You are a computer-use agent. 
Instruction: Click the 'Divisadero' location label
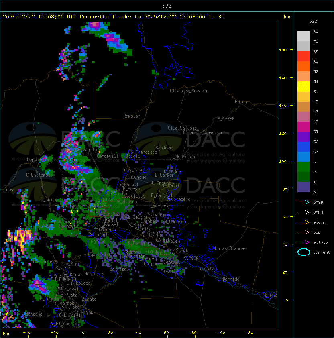tap(178, 199)
